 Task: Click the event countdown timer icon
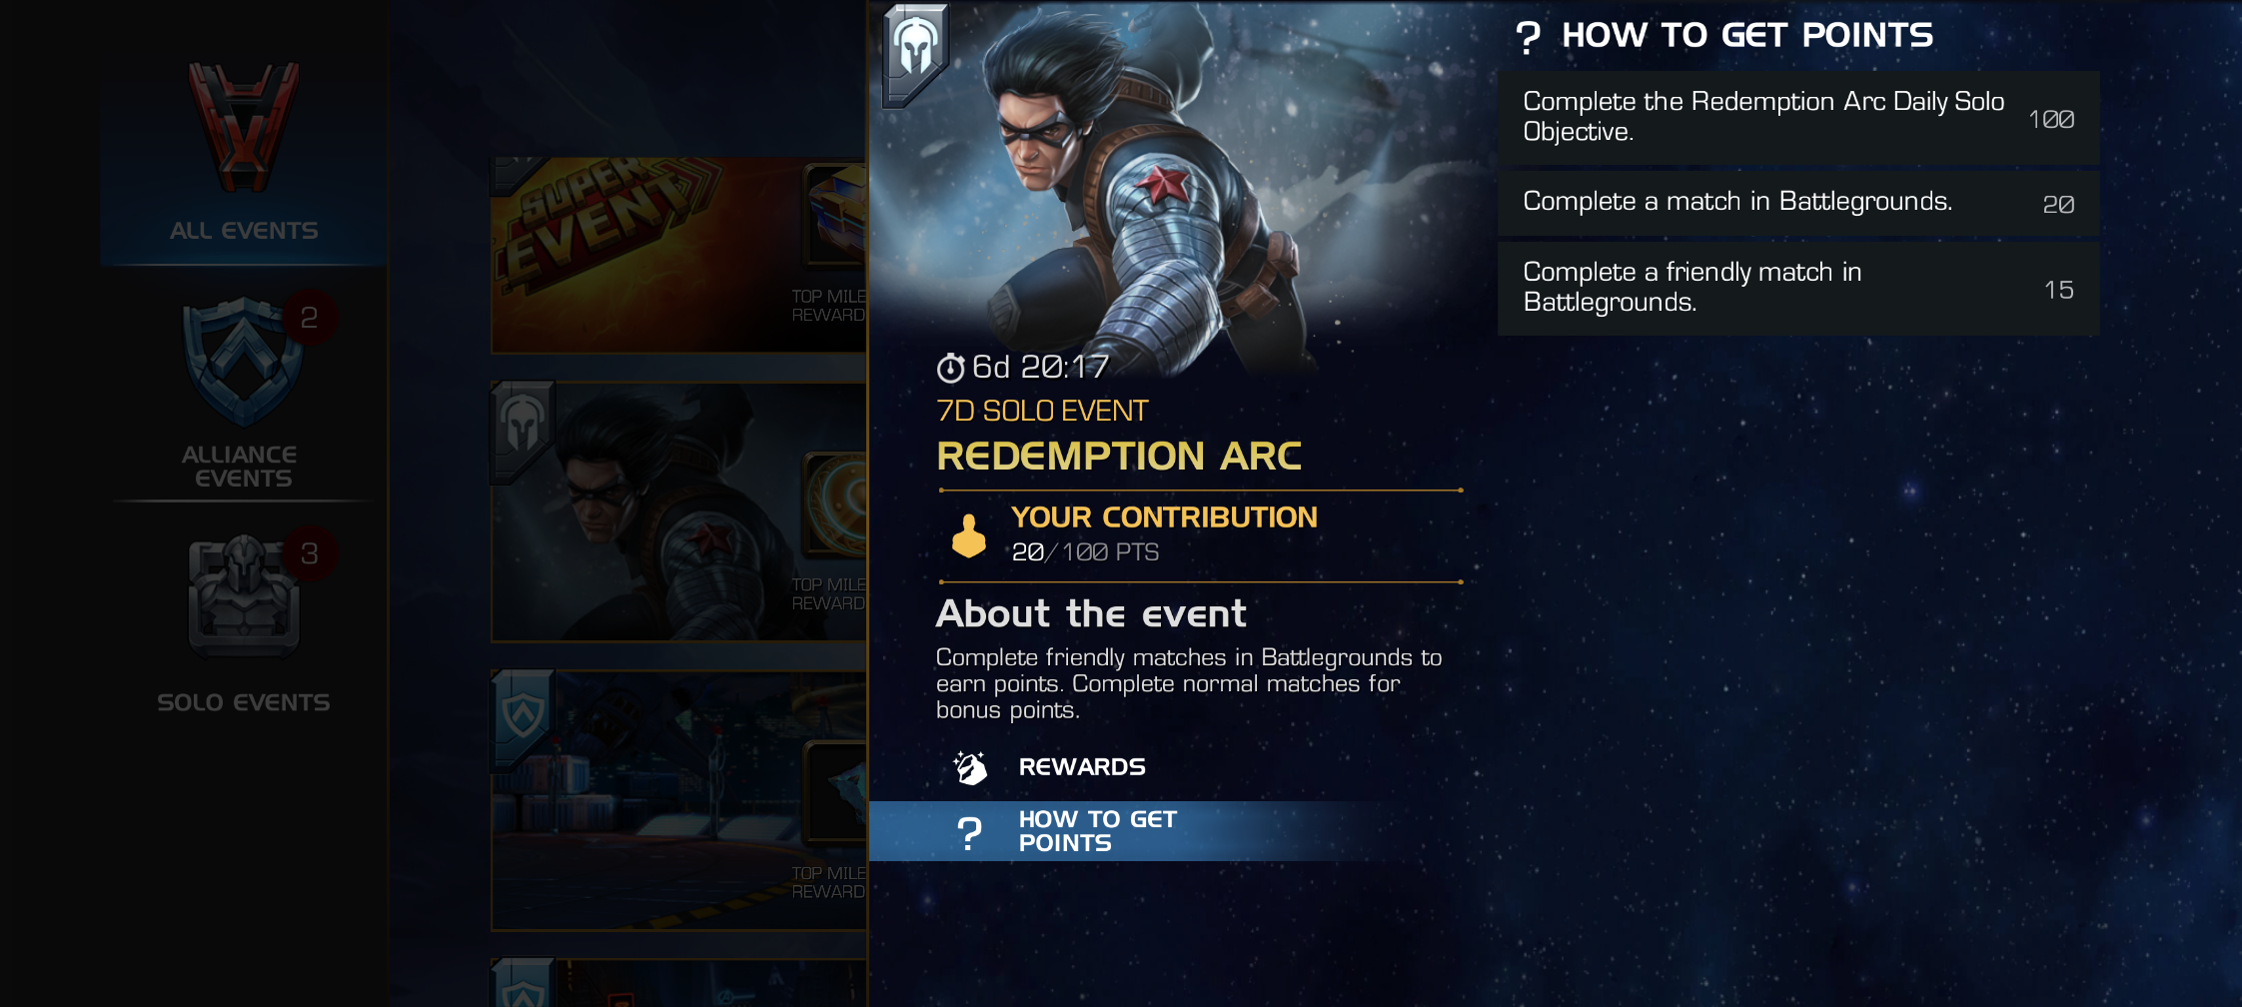pyautogui.click(x=950, y=368)
